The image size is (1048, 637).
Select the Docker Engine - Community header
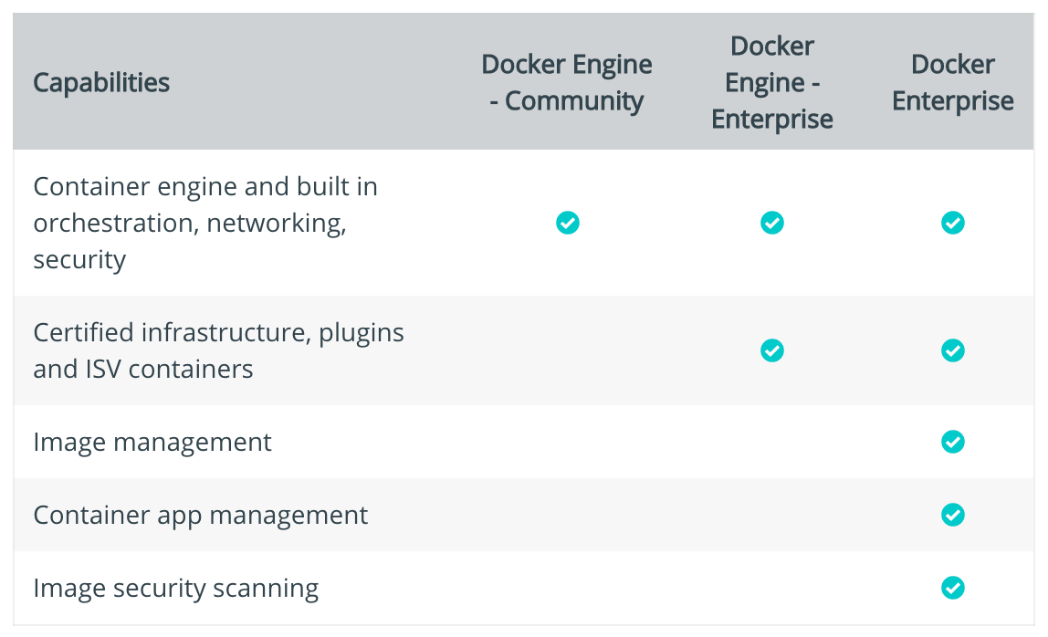tap(567, 82)
